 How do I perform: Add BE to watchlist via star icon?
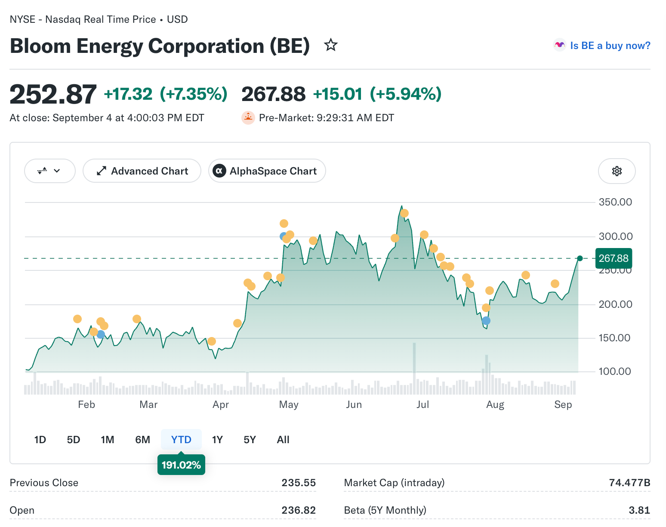click(330, 45)
